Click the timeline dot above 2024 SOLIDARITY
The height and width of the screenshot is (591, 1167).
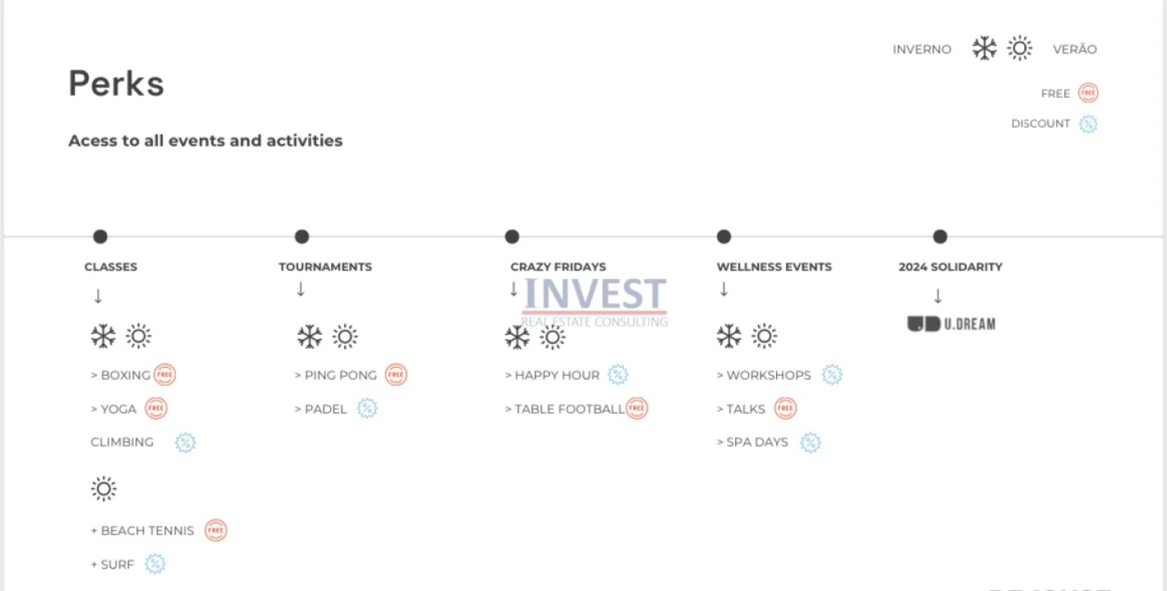[x=940, y=237]
